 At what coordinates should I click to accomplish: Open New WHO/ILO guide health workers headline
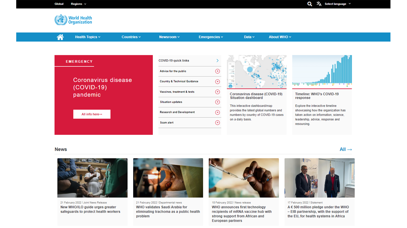(90, 209)
